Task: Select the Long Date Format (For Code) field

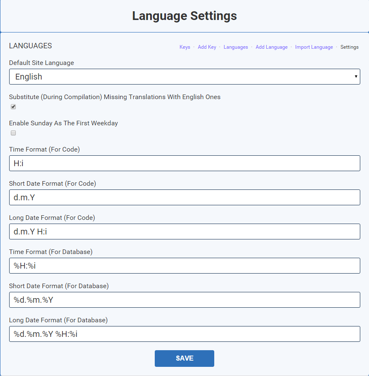Action: [184, 232]
